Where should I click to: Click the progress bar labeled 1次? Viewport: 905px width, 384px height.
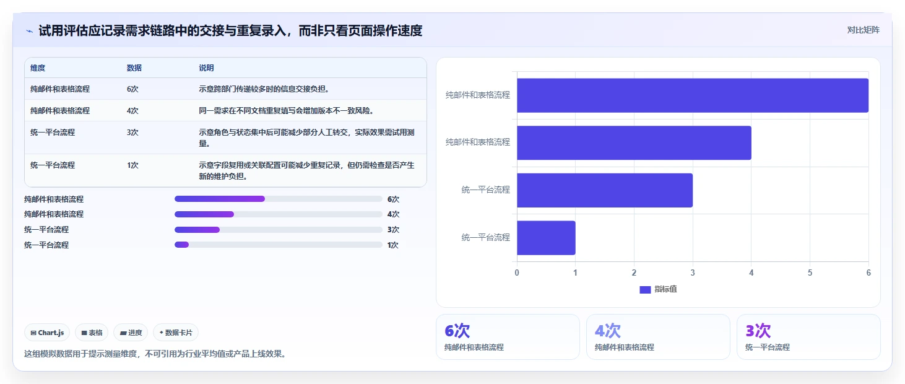click(x=279, y=245)
